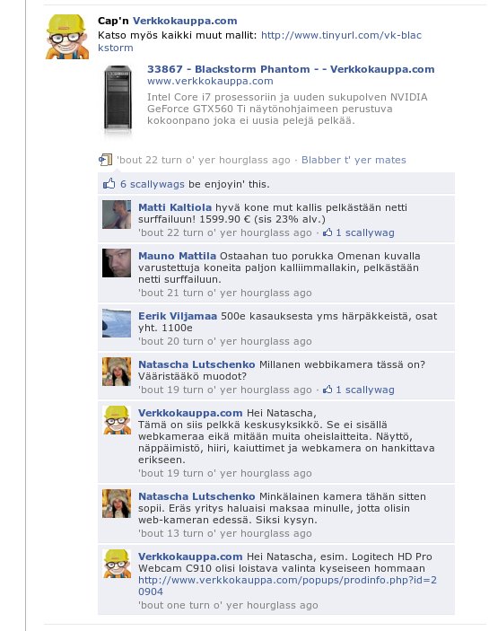The image size is (489, 631).
Task: Open Mauno Mattila's profile picture
Action: (117, 263)
